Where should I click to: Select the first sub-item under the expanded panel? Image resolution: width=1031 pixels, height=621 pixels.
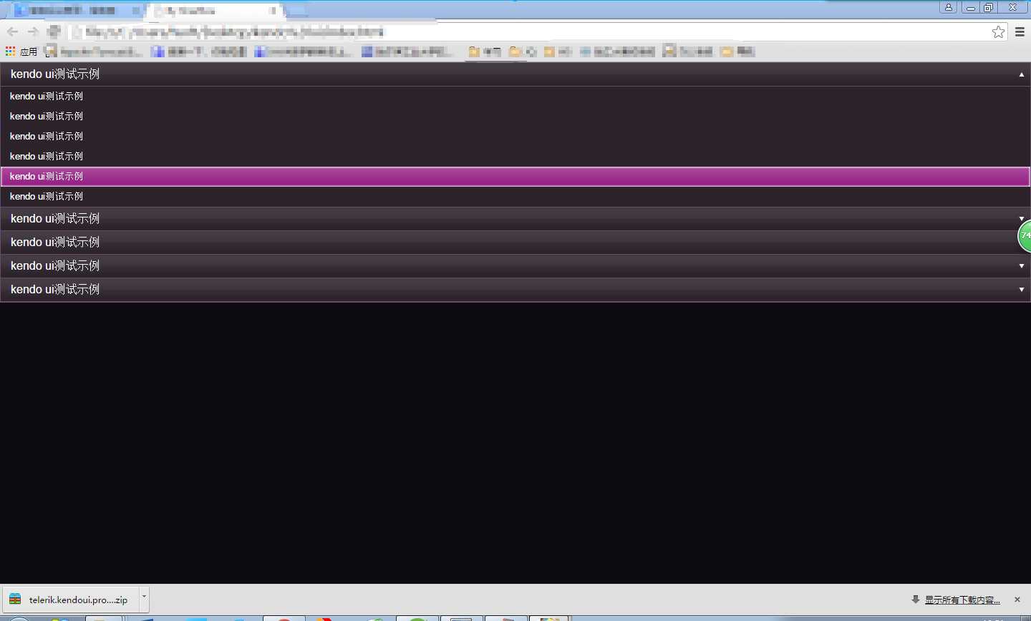pyautogui.click(x=515, y=96)
